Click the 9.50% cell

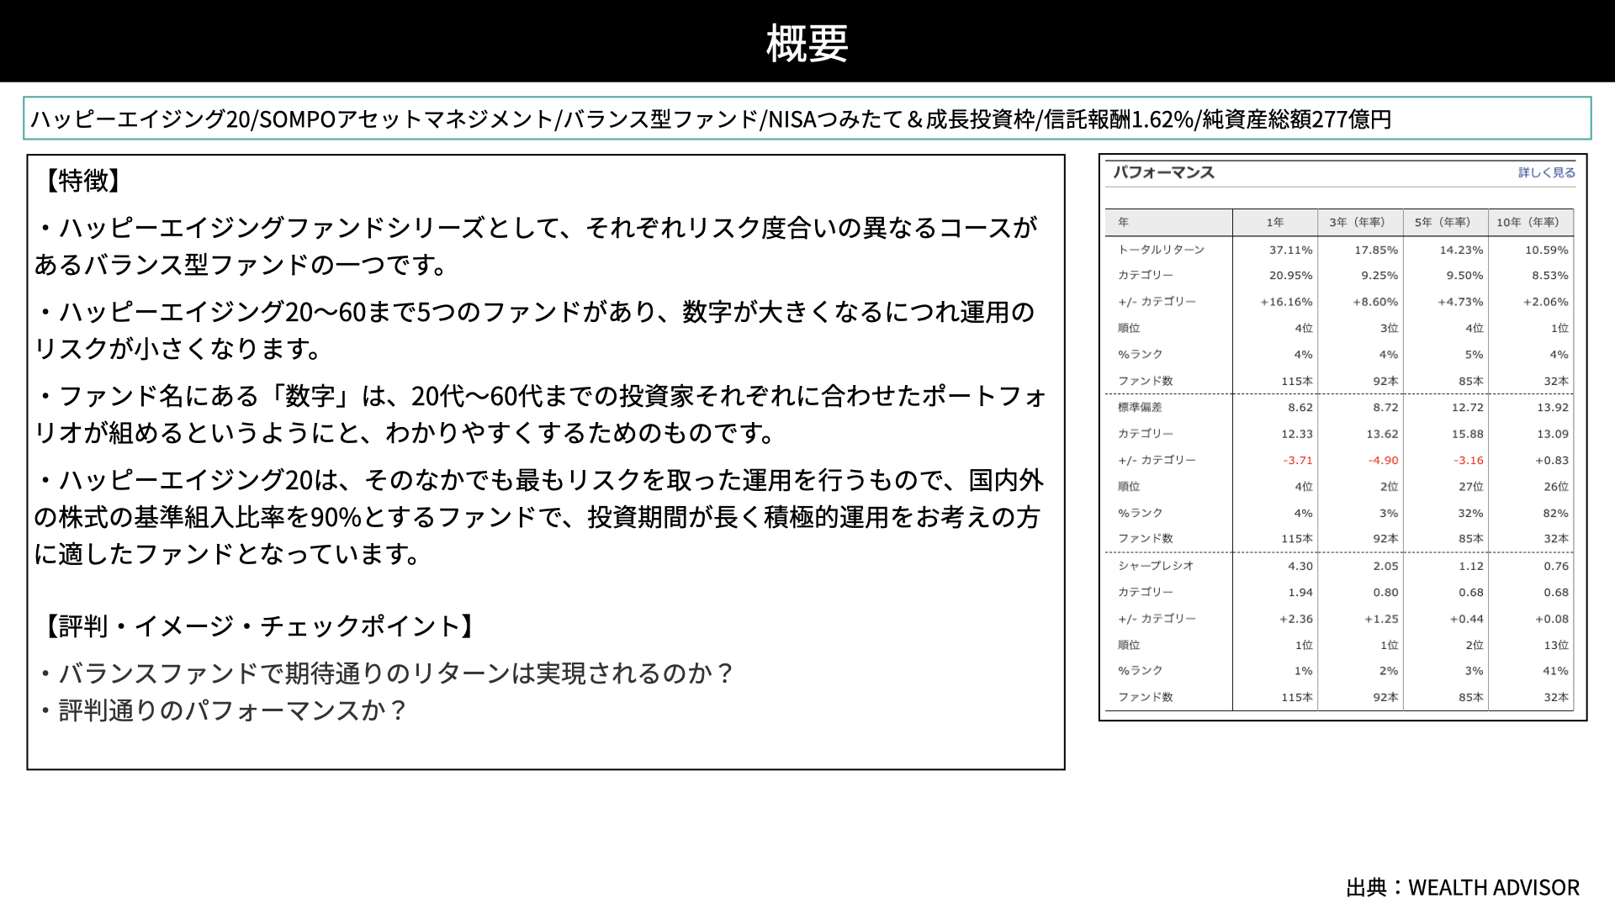coord(1465,275)
